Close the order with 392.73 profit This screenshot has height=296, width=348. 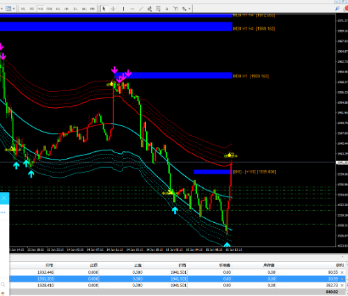tap(342, 286)
